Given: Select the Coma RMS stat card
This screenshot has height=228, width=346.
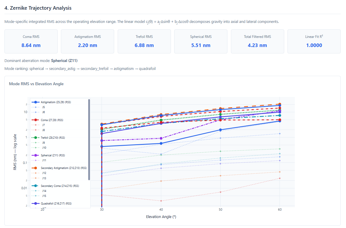Looking at the screenshot, I should point(31,41).
